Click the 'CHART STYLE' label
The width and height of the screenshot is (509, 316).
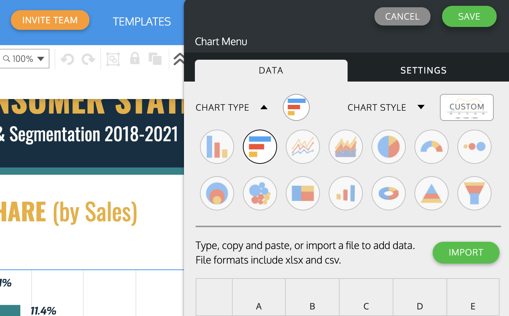tap(377, 108)
